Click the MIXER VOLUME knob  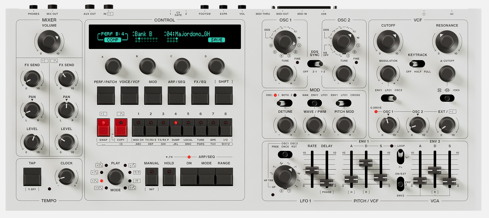[49, 41]
